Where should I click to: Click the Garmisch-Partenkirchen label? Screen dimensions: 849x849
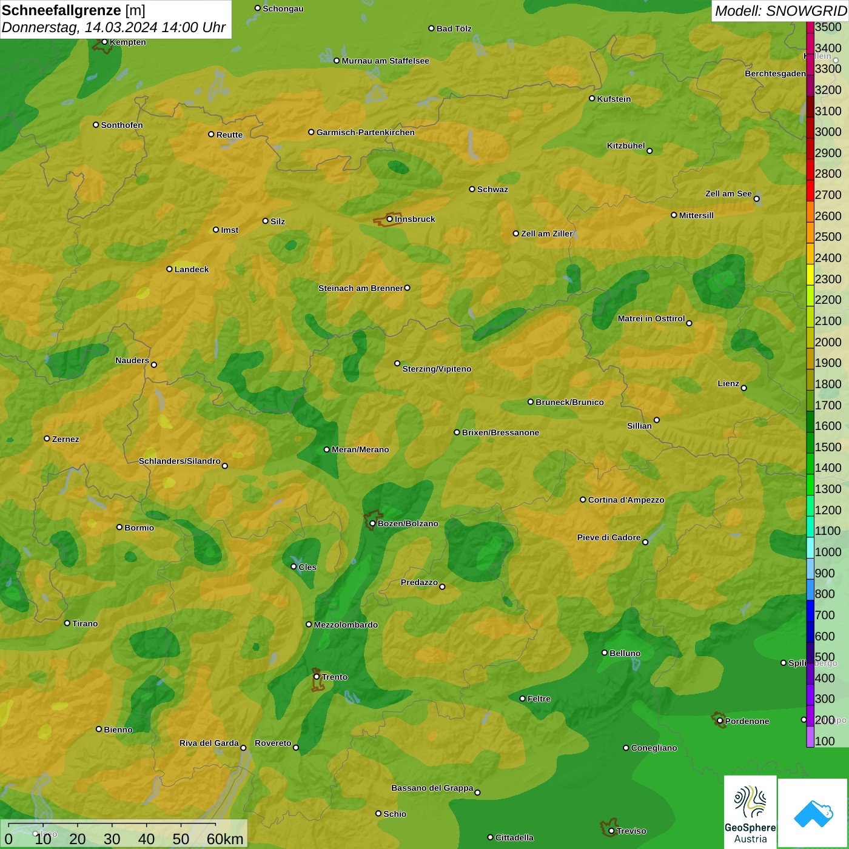[366, 132]
